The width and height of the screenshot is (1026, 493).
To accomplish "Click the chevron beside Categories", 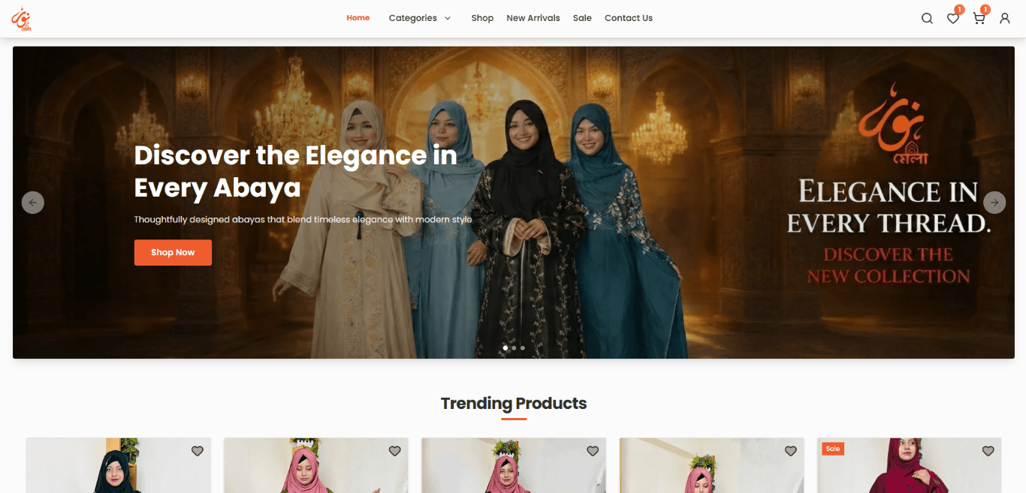I will tap(448, 18).
